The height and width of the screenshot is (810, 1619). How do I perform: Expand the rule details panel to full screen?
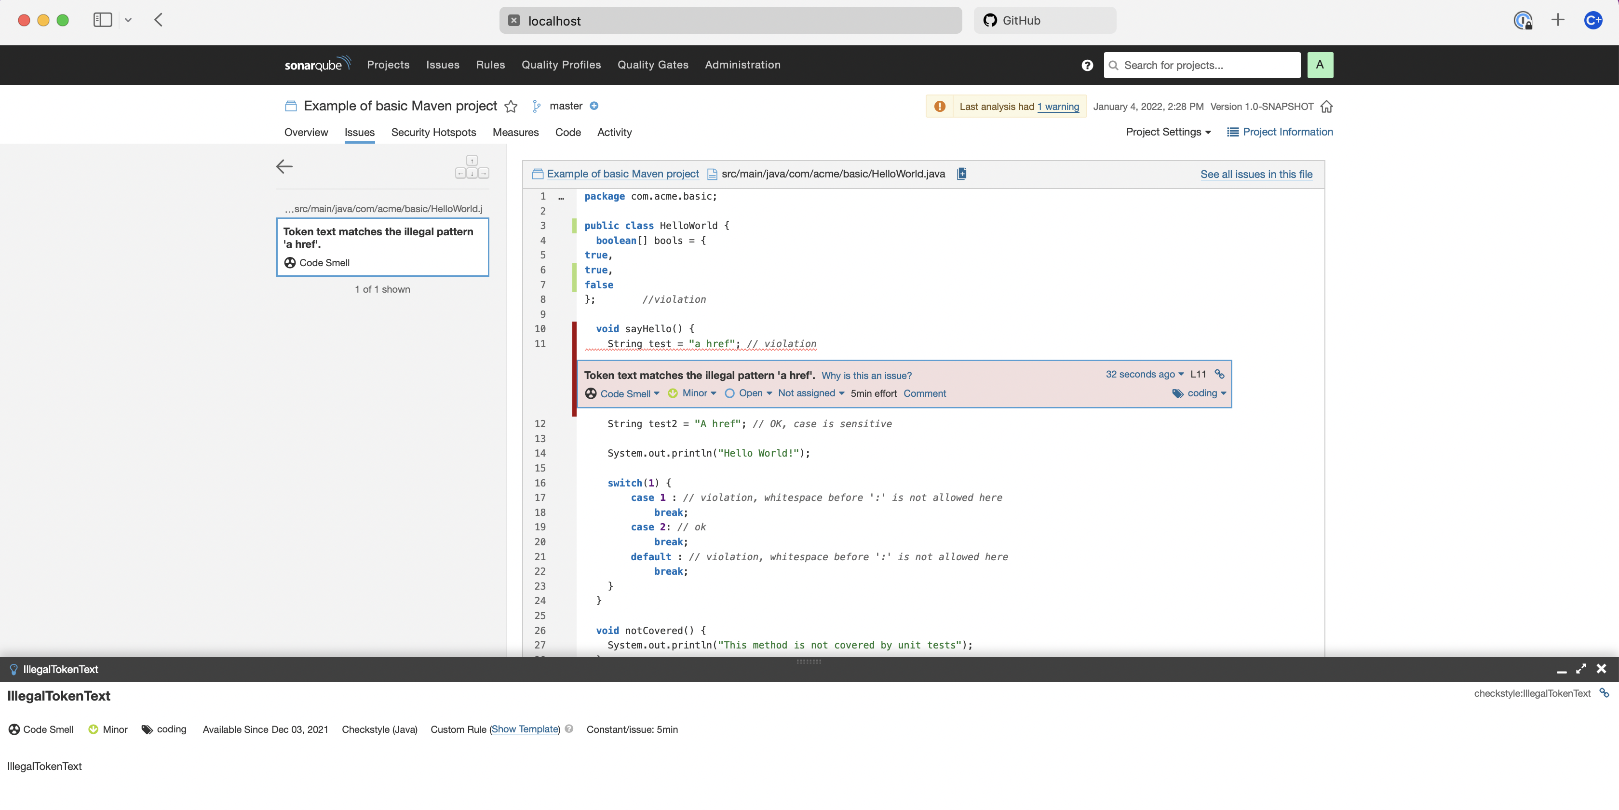pyautogui.click(x=1580, y=669)
